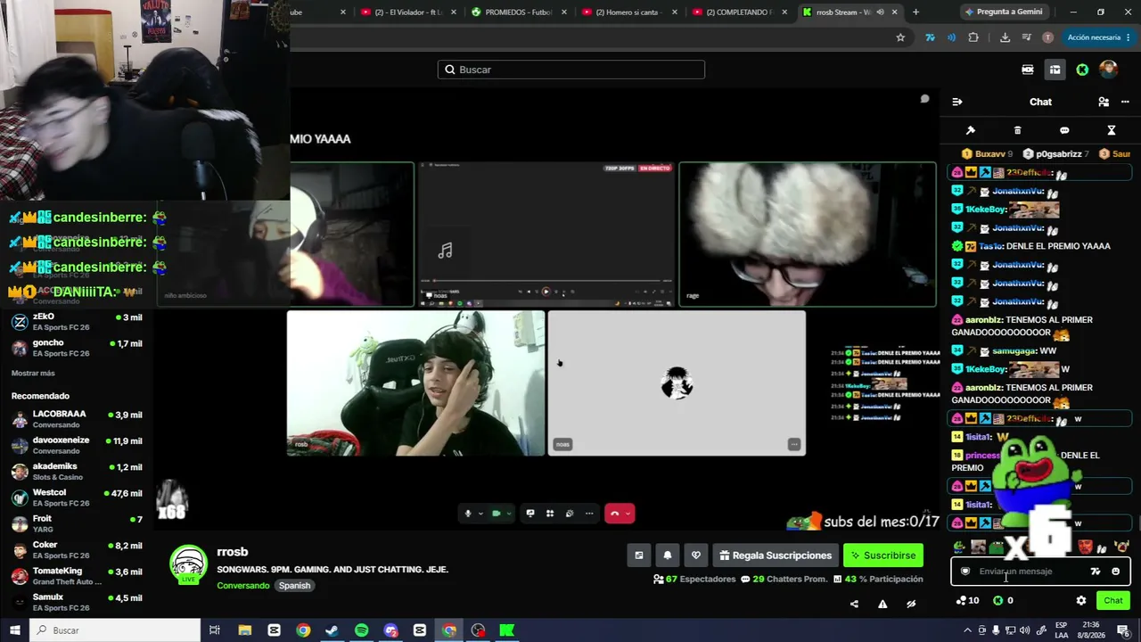Click the taskbar volume icon

click(x=1024, y=630)
